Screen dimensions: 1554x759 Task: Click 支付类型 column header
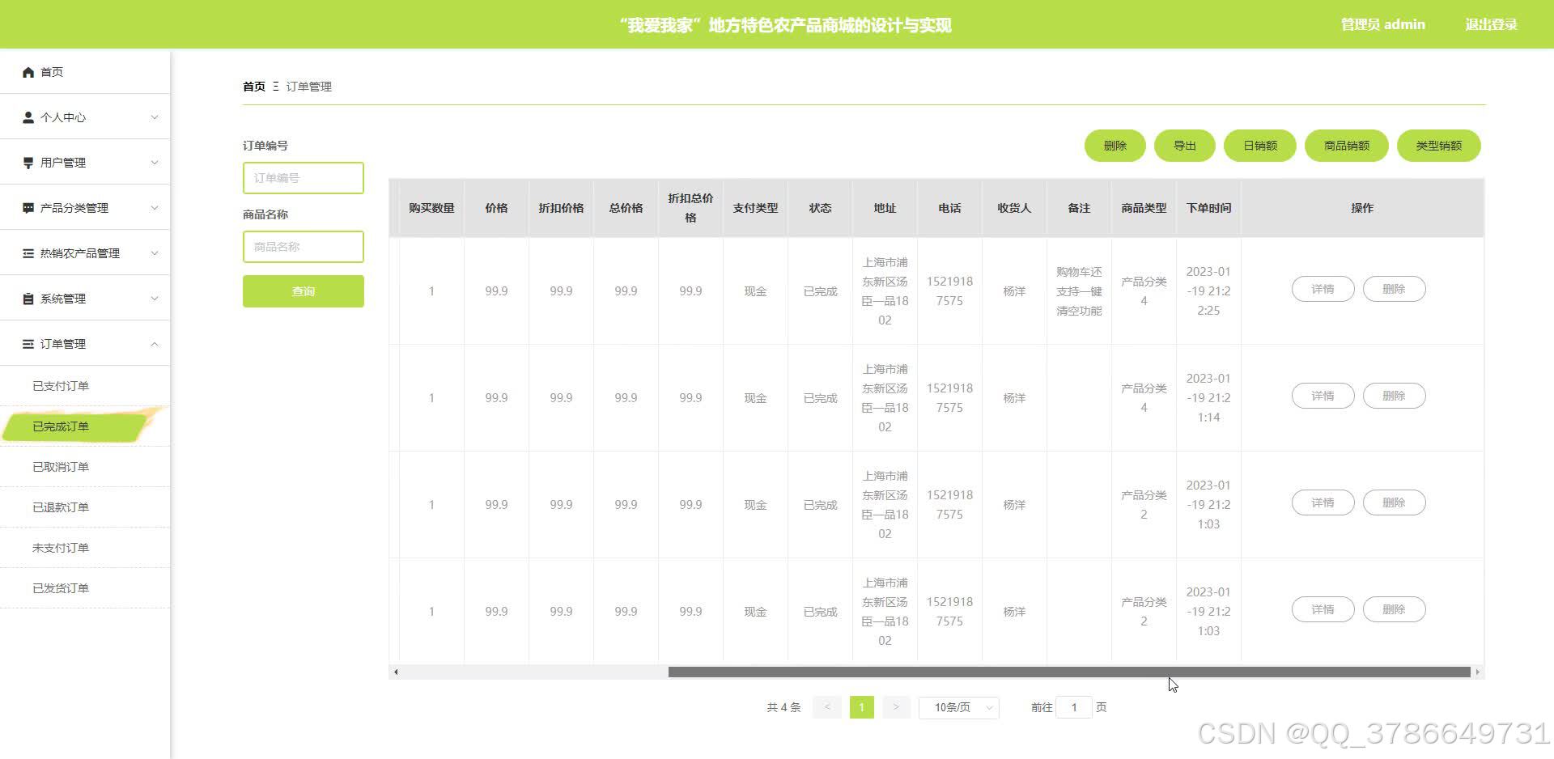point(755,208)
